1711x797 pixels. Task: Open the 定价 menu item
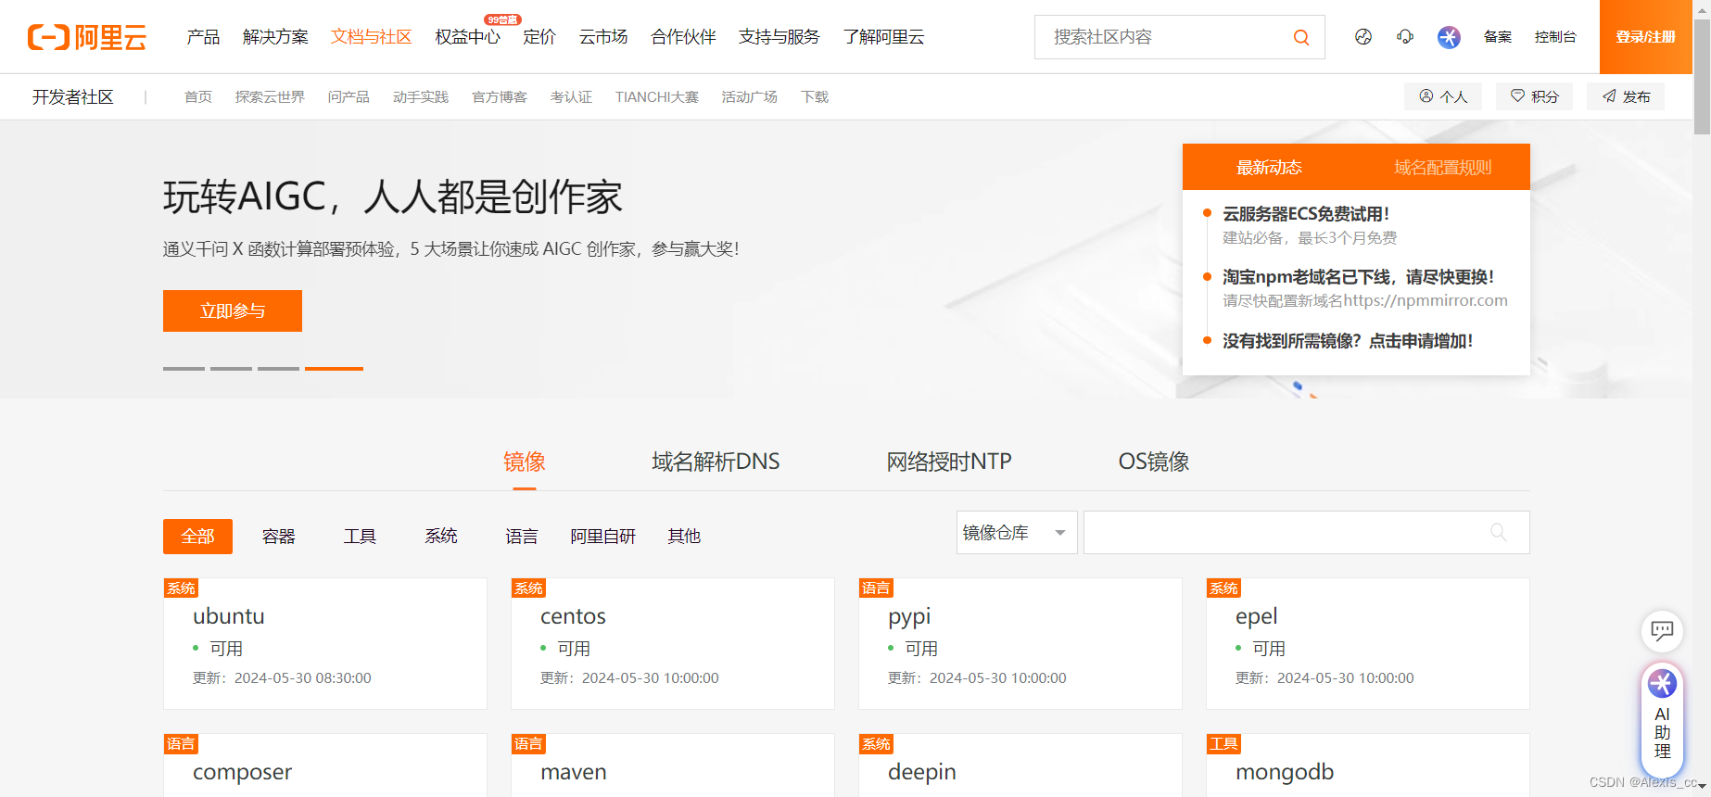coord(539,37)
